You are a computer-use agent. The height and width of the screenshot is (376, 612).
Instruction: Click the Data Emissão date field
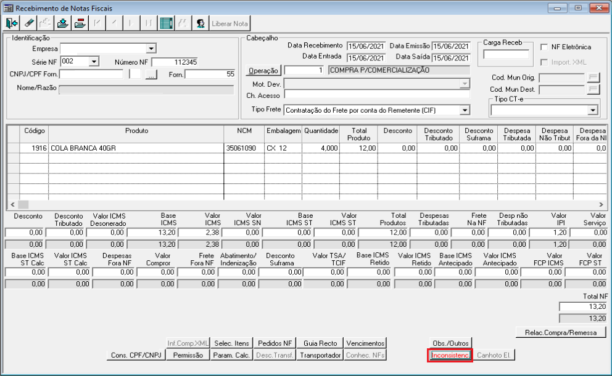click(x=451, y=46)
